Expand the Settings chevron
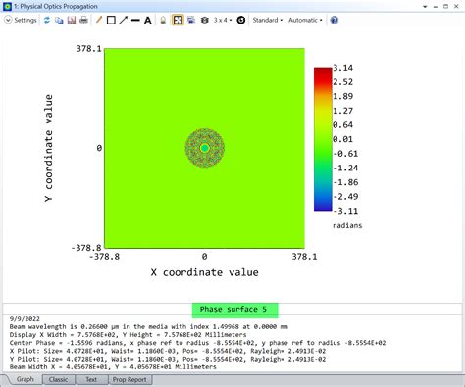The height and width of the screenshot is (387, 465). point(8,20)
